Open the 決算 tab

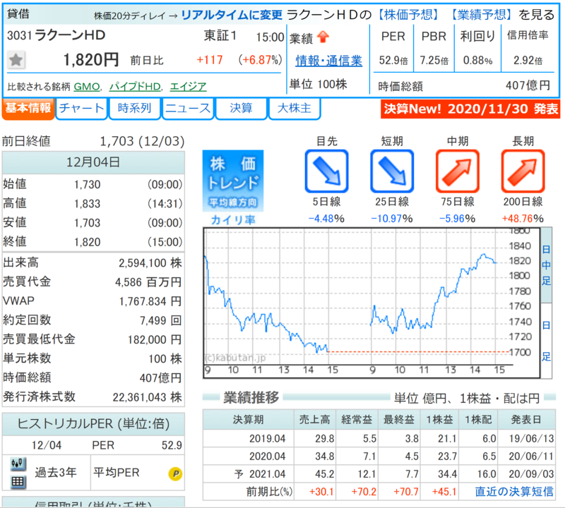point(241,109)
